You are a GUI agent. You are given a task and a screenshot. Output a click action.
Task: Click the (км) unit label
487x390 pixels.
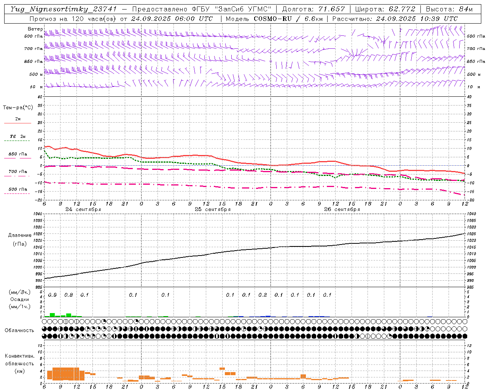[x=19, y=371]
